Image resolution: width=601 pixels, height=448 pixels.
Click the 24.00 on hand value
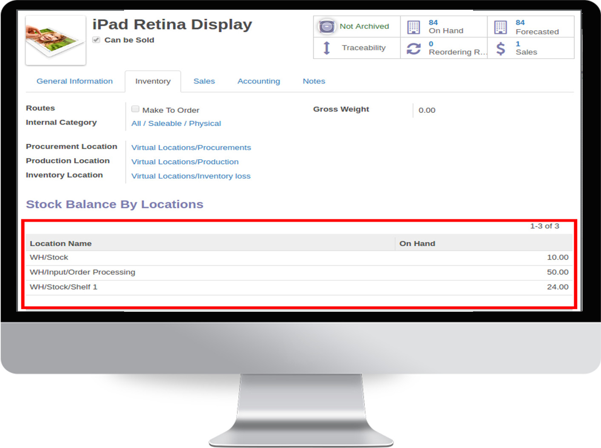558,287
